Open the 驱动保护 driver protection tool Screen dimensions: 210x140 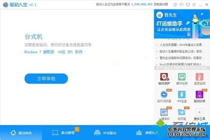click(164, 79)
